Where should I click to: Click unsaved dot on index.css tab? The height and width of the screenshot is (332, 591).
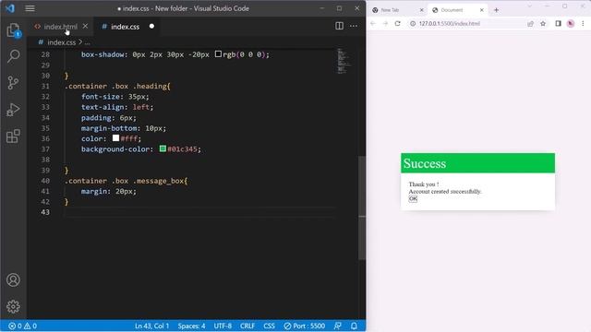point(151,27)
